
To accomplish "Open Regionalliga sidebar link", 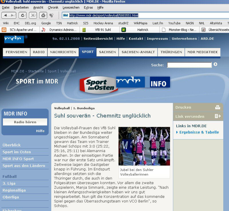I will pos(14,190).
